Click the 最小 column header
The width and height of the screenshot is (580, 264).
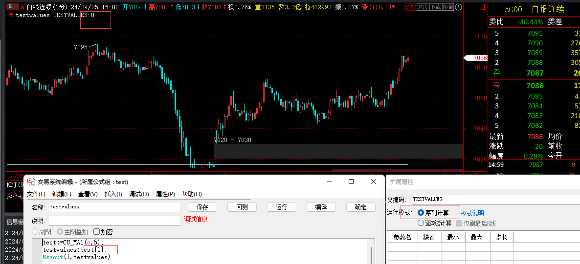pyautogui.click(x=453, y=237)
